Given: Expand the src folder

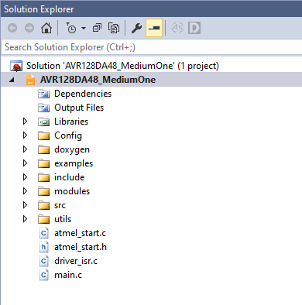Looking at the screenshot, I should pyautogui.click(x=25, y=205).
